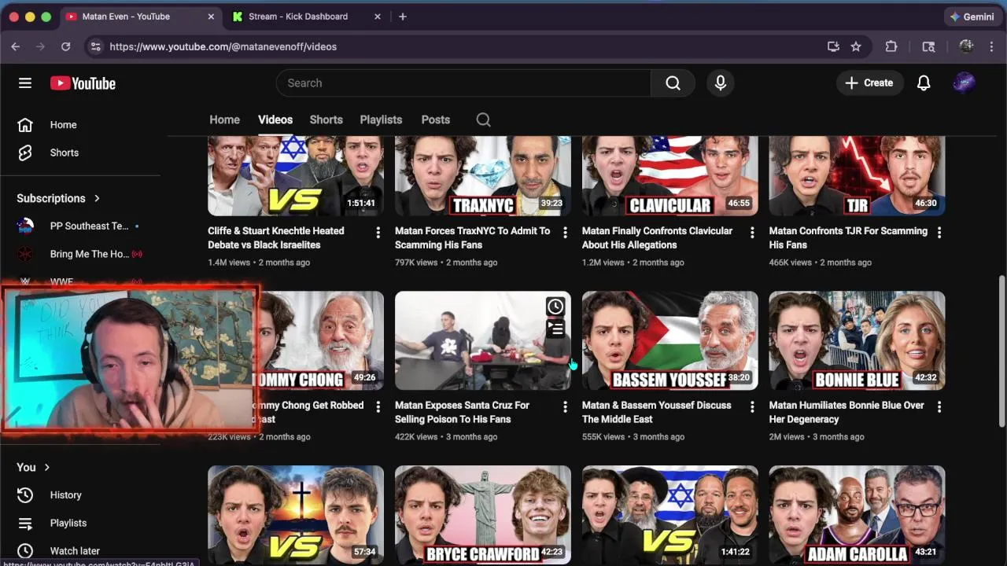Image resolution: width=1007 pixels, height=566 pixels.
Task: Open the YouTube hamburger guide menu
Action: pyautogui.click(x=25, y=83)
